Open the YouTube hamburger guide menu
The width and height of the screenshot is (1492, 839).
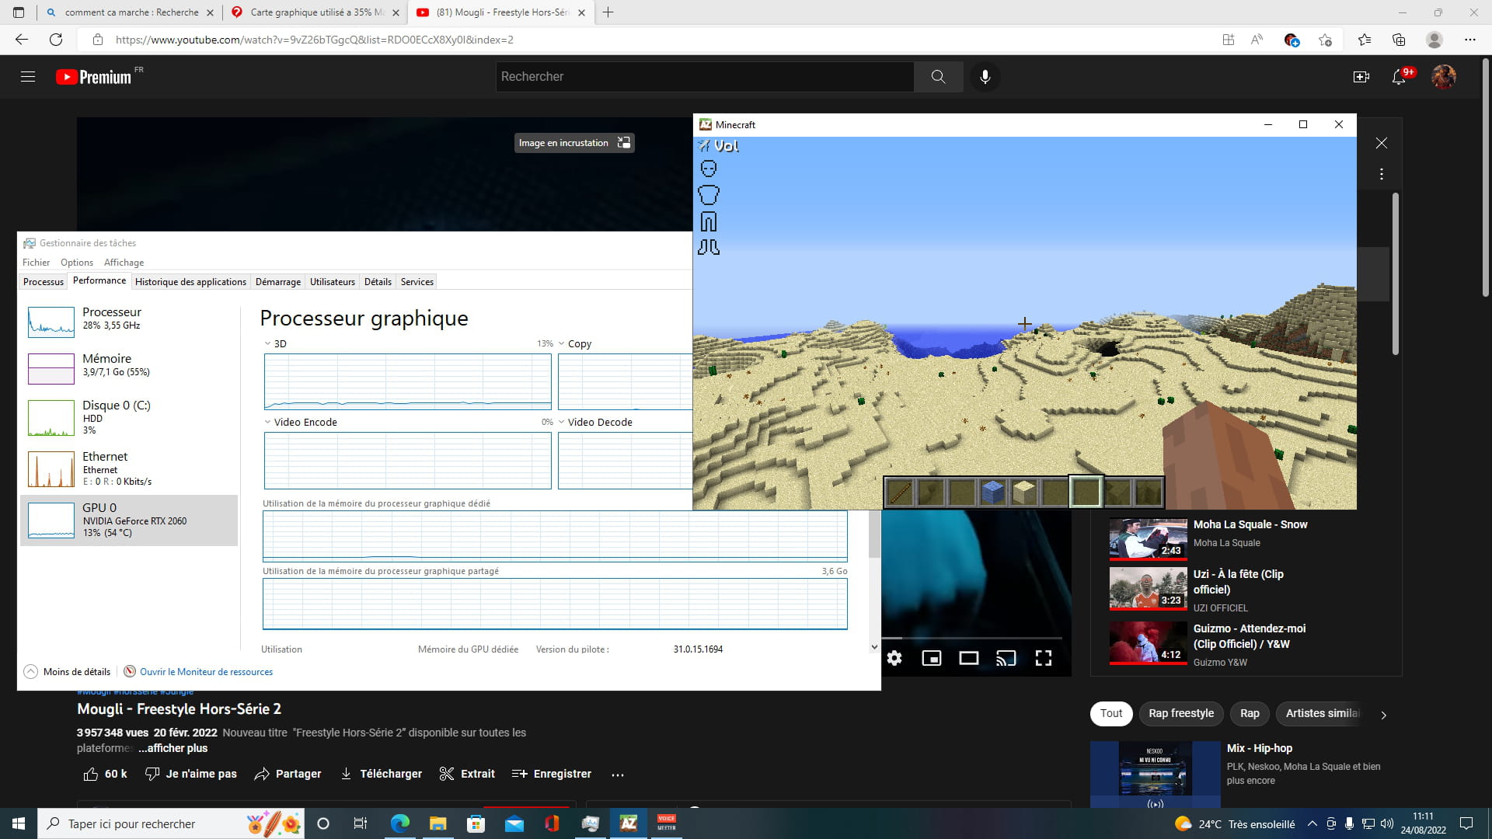click(x=28, y=76)
